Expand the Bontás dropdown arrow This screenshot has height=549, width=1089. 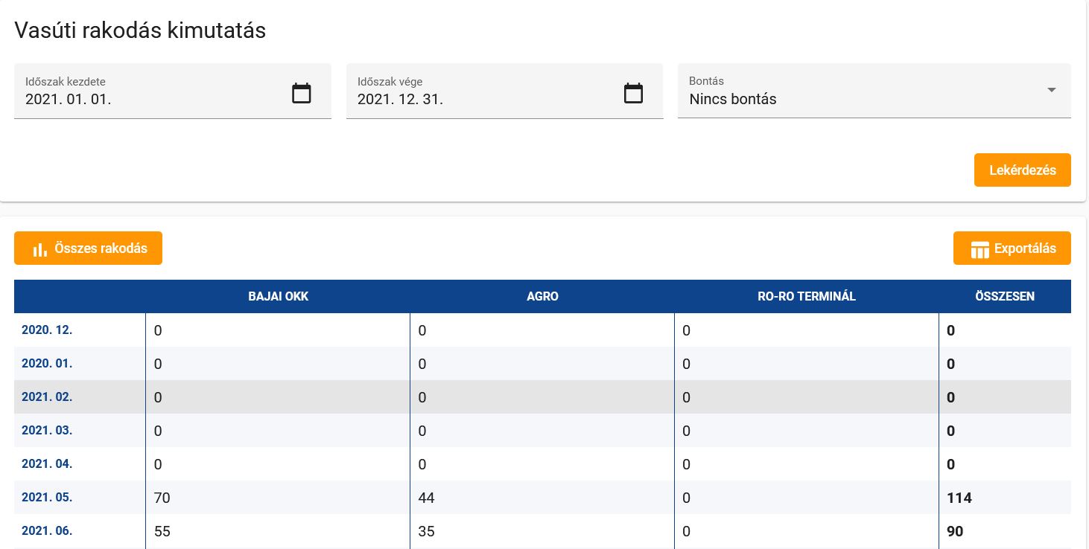point(1051,90)
